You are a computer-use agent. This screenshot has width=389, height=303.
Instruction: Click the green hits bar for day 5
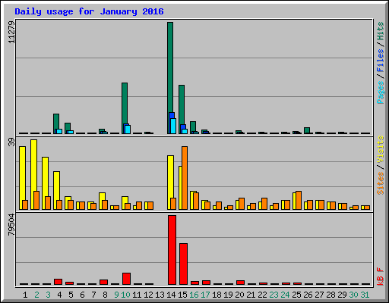click(x=68, y=127)
